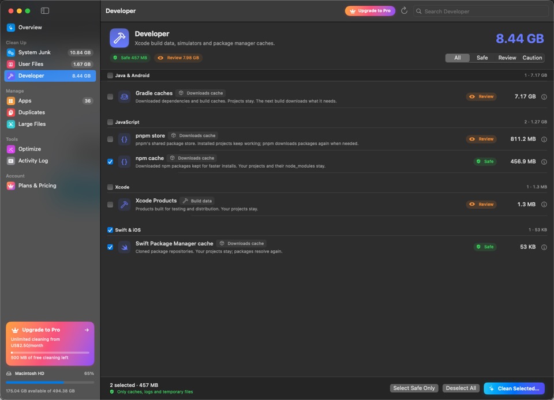Image resolution: width=554 pixels, height=400 pixels.
Task: Uncheck the Swift Package Manager cache checkbox
Action: [x=110, y=247]
